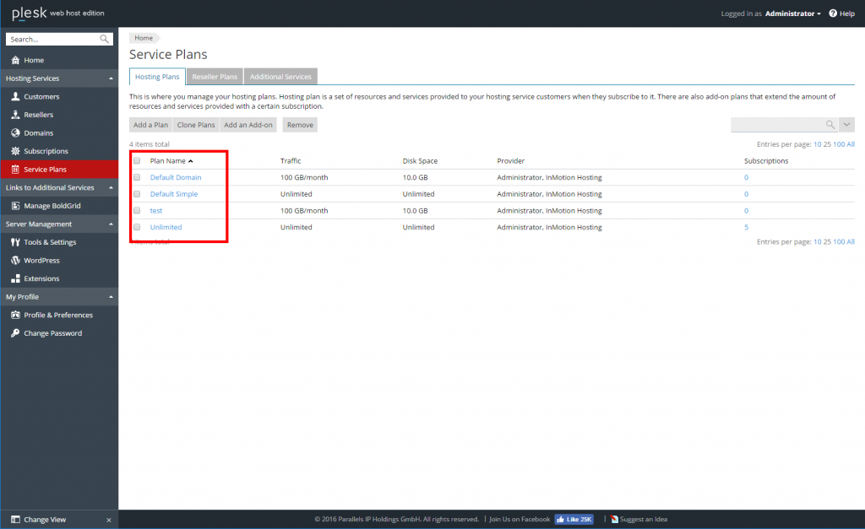Click the Service Plans sidebar icon

(15, 170)
